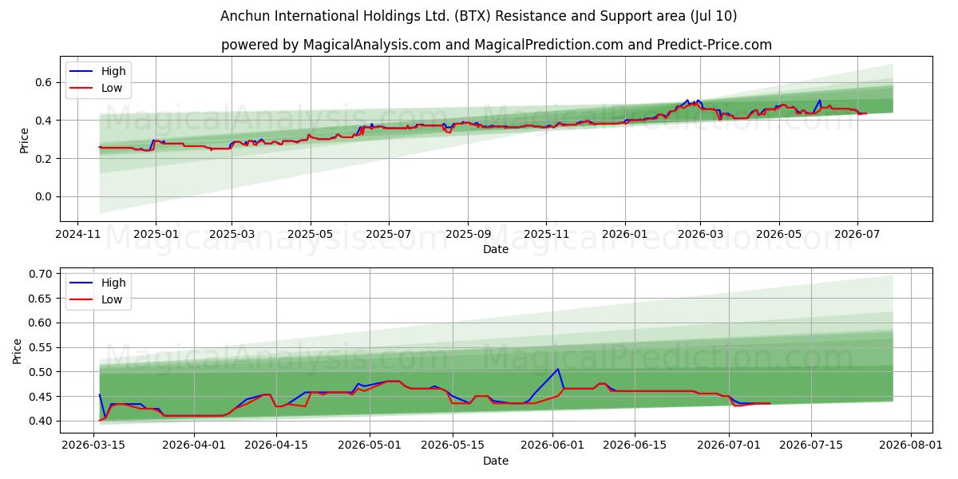958x479 pixels.
Task: Click the 'Date' x-axis label of the top chart
Action: pyautogui.click(x=496, y=249)
